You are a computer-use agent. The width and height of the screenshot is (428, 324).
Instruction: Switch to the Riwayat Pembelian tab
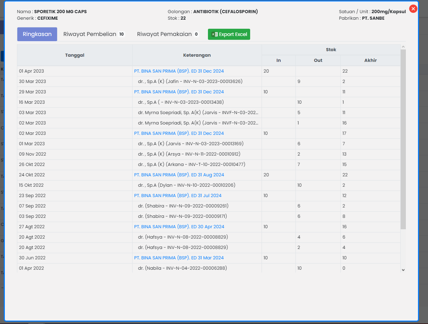pyautogui.click(x=93, y=34)
